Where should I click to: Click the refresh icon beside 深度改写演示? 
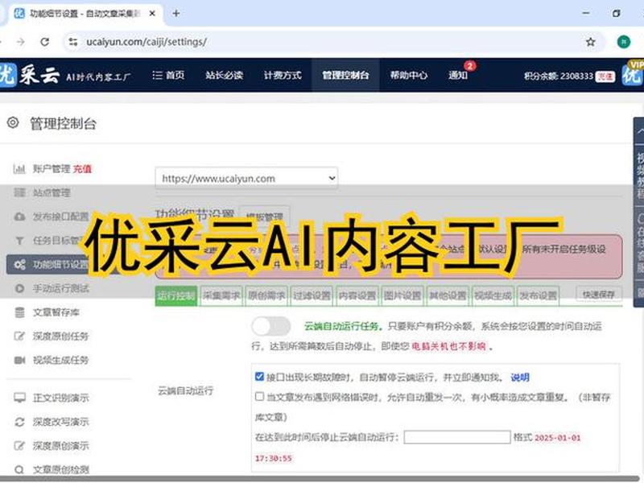19,422
